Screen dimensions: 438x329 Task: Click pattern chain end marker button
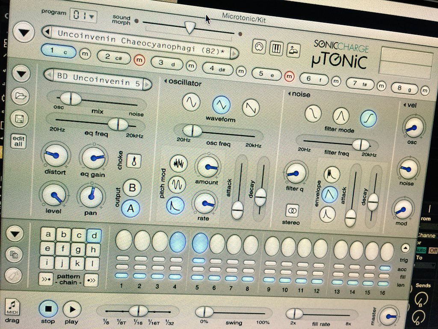pyautogui.click(x=91, y=280)
